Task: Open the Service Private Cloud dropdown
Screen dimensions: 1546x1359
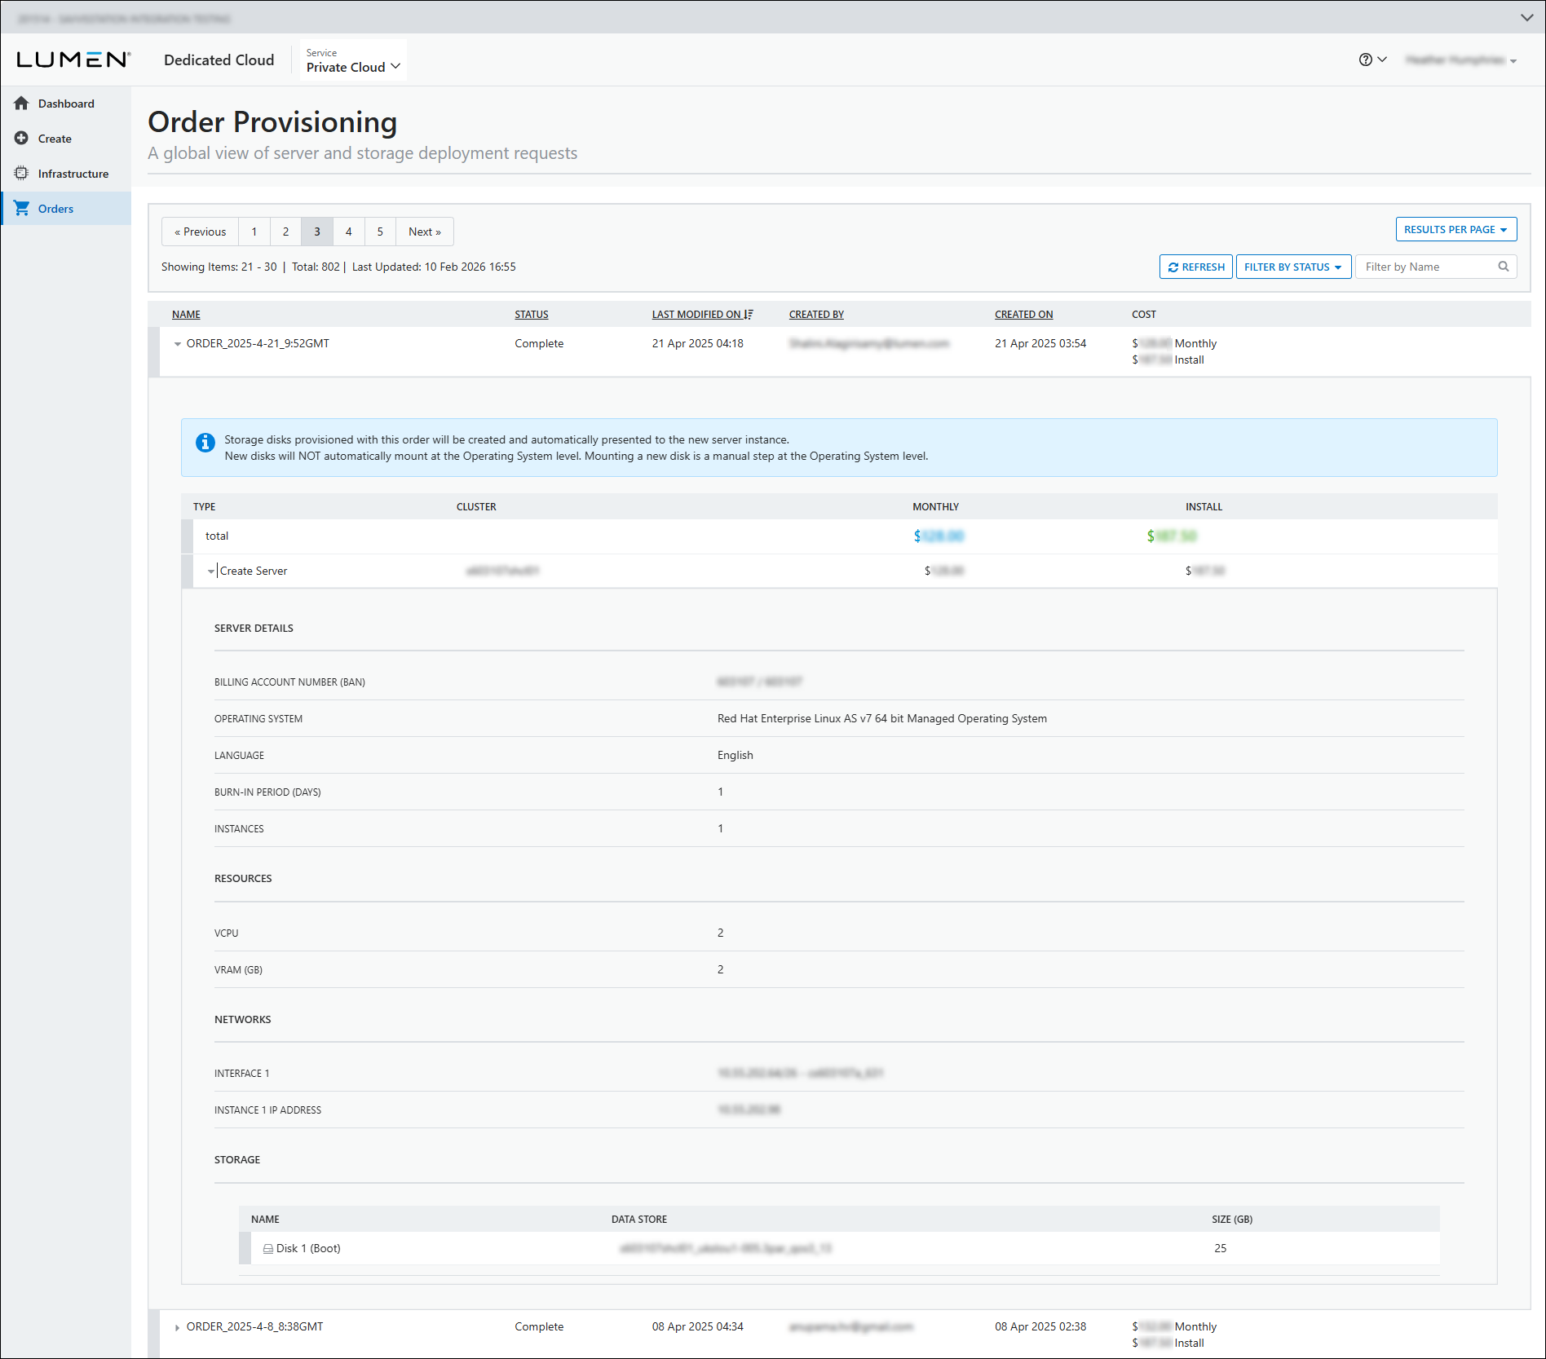Action: [x=353, y=60]
